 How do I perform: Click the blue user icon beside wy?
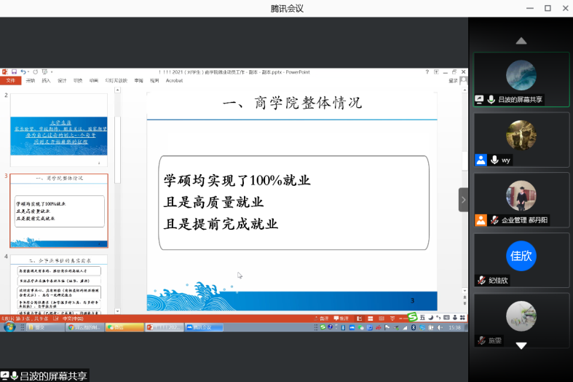(x=481, y=160)
